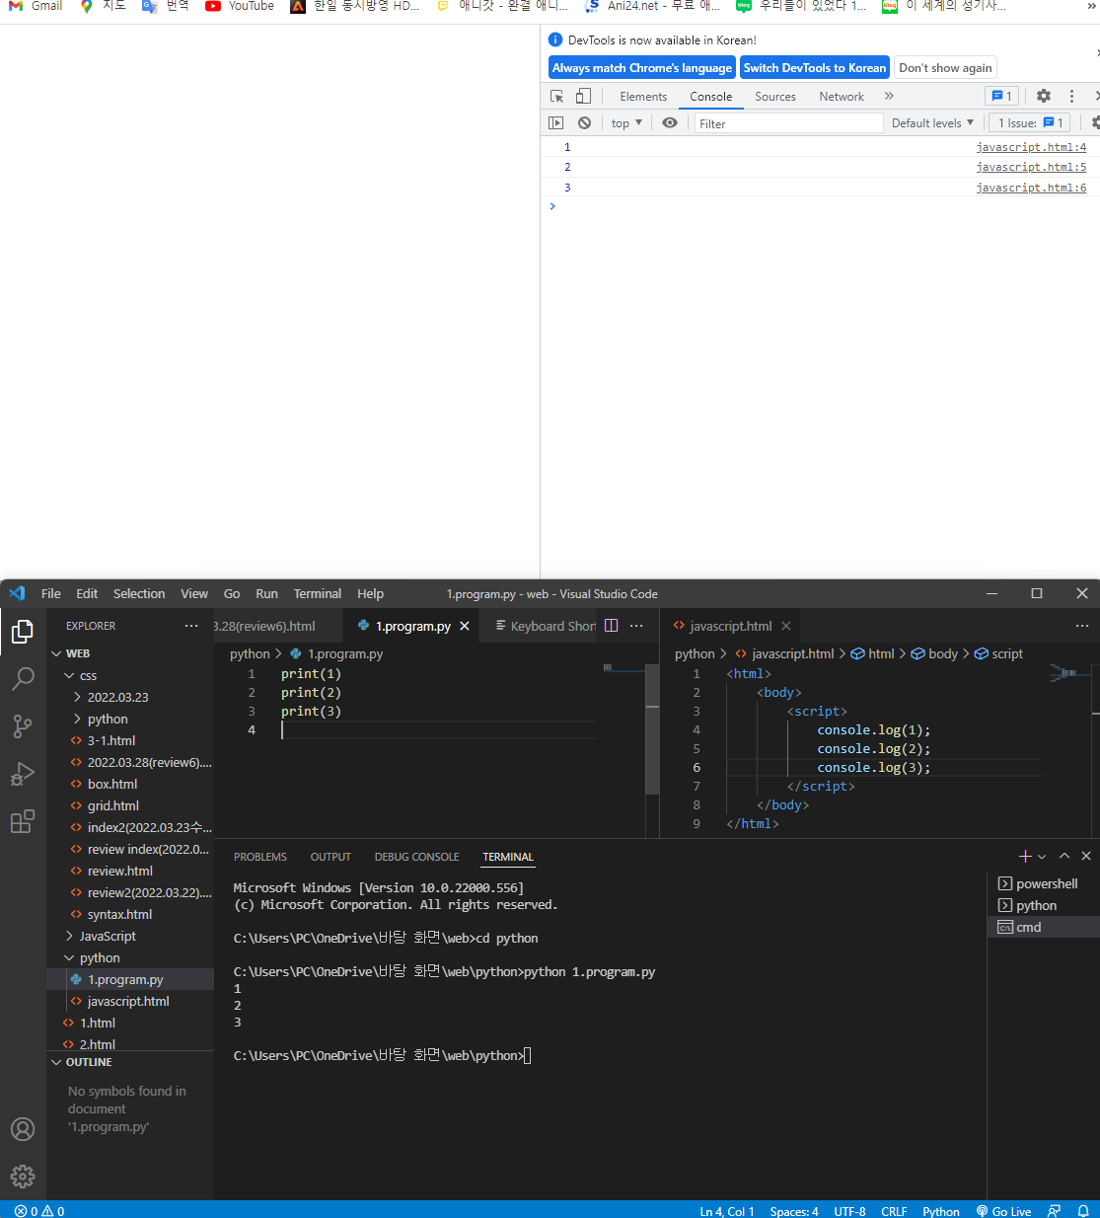Open notifications bell in status bar
This screenshot has height=1218, width=1100.
[x=1083, y=1210]
